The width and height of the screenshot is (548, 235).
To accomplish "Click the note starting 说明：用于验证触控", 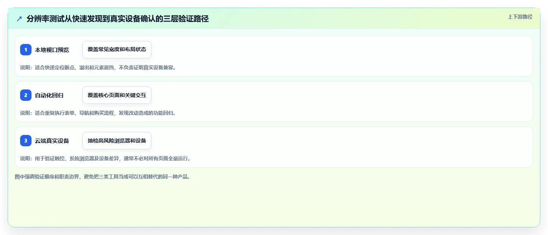I will (106, 158).
